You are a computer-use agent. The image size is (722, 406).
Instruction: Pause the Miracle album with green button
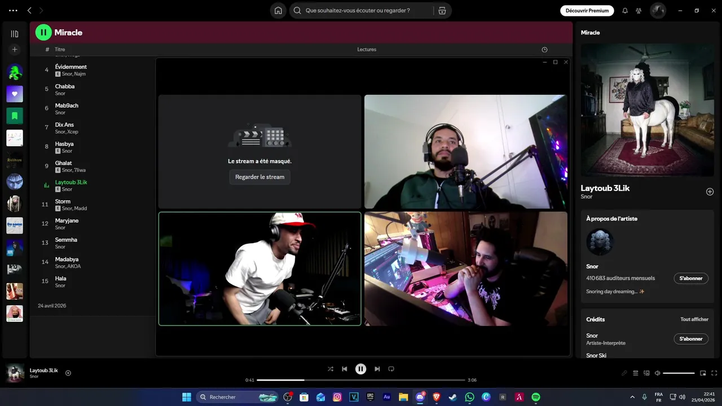click(x=43, y=32)
